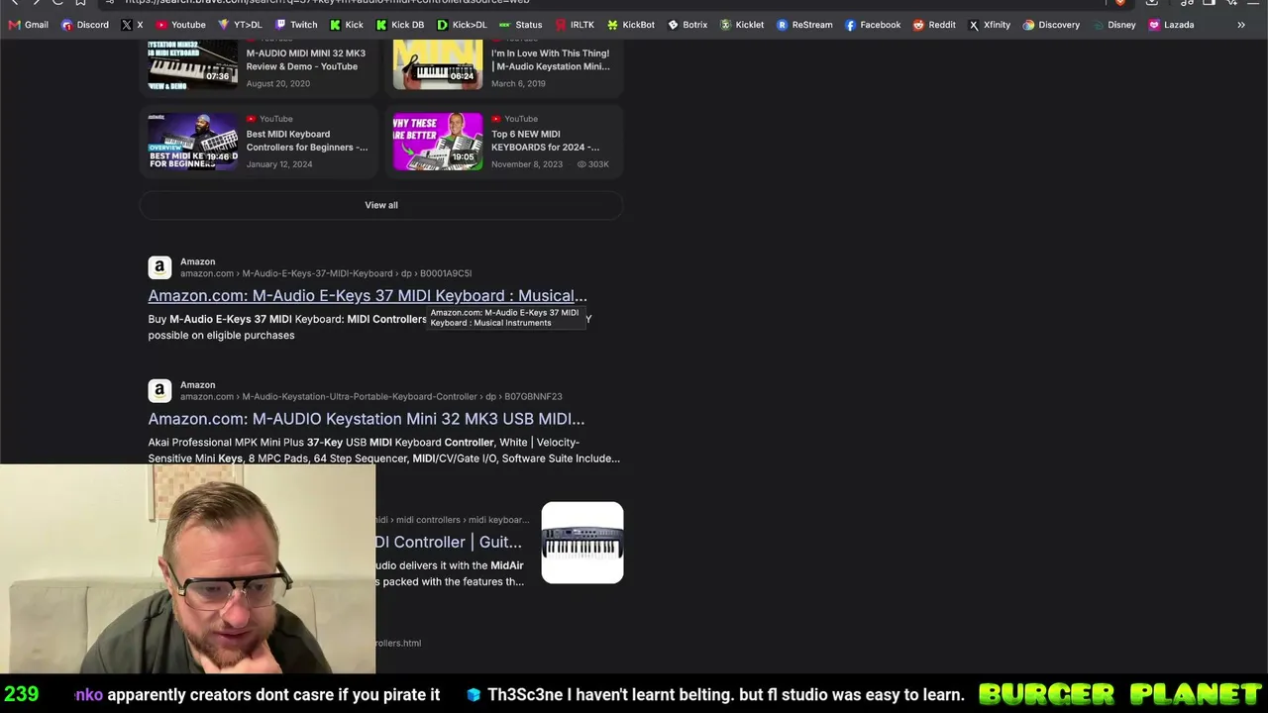This screenshot has height=713, width=1268.
Task: Open the ReStream bookmark
Action: tap(804, 25)
